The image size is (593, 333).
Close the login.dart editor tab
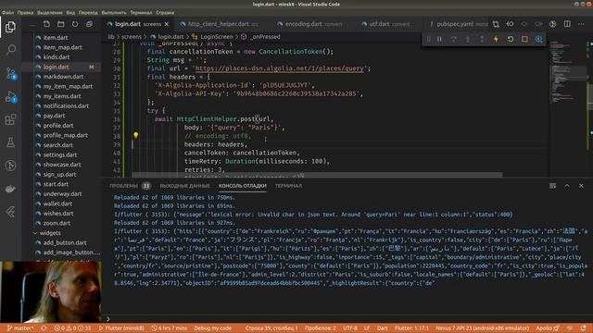(x=167, y=24)
